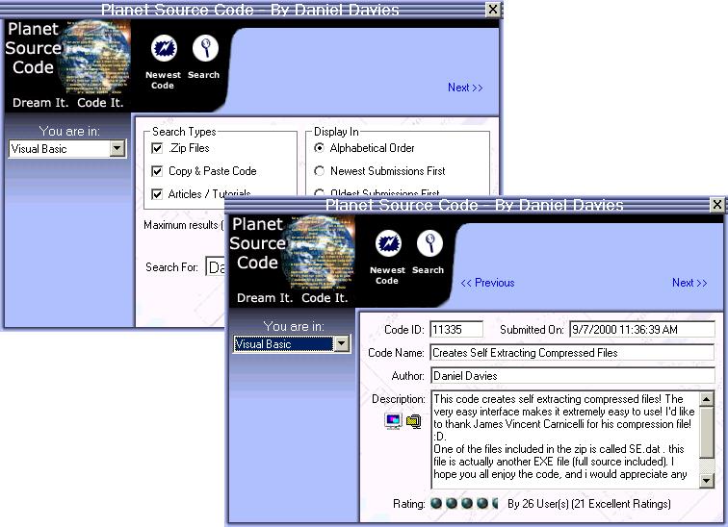Click the Search For input box
728x527 pixels.
(x=216, y=267)
